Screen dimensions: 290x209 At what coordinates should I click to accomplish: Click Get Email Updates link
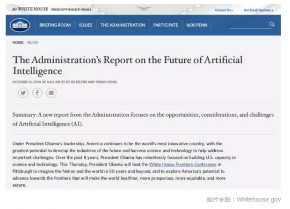(x=258, y=10)
